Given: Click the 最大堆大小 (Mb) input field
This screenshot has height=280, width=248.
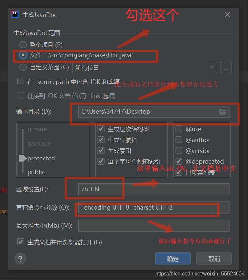Looking at the screenshot, I should [154, 226].
